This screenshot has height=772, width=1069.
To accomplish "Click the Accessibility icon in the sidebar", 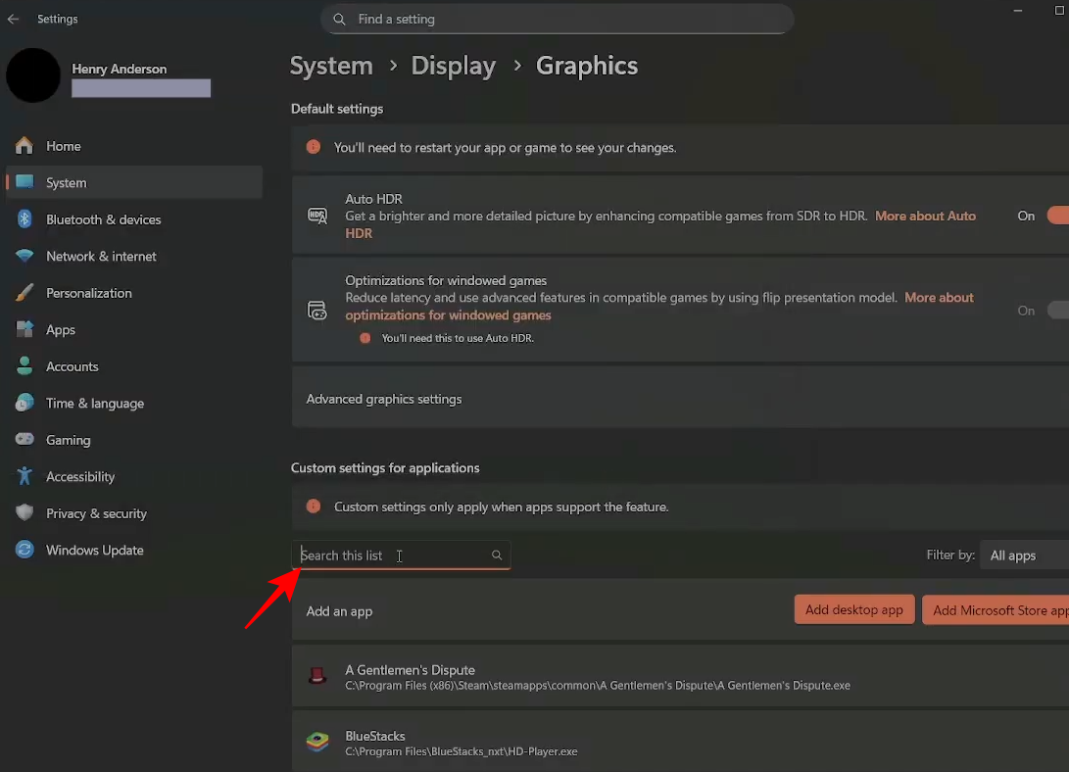I will 24,477.
